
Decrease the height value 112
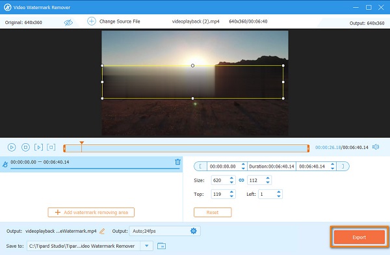268,183
